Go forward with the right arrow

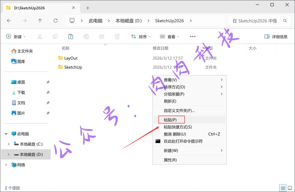pyautogui.click(x=25, y=21)
